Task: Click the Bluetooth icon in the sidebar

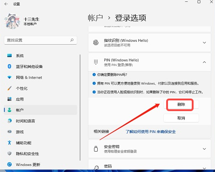Action: (9, 66)
